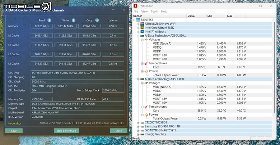The image size is (280, 145).
Task: Click the Memory Write 100147 MB/s value
Action: pyautogui.click(x=66, y=26)
